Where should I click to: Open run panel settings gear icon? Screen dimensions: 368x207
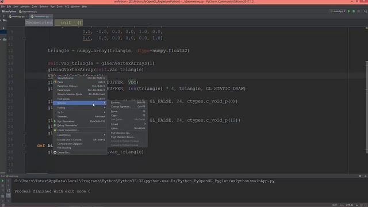pyautogui.click(x=361, y=176)
